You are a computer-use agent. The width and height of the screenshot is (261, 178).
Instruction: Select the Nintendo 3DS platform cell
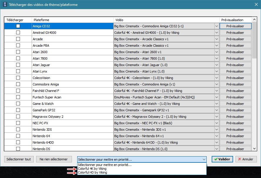73,130
